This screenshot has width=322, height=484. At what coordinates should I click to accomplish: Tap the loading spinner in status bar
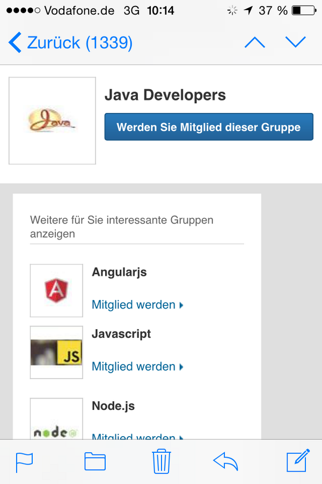(232, 11)
